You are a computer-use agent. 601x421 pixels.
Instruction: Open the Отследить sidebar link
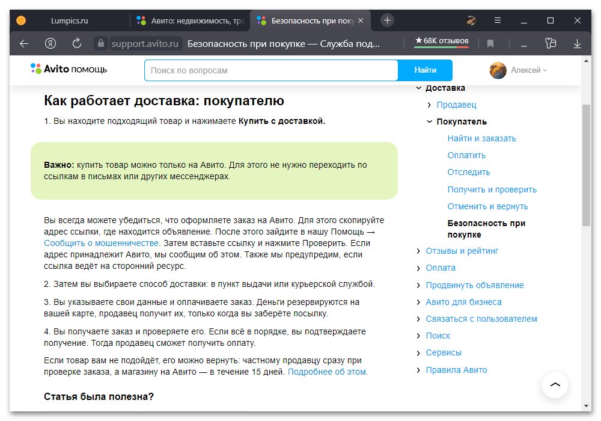pyautogui.click(x=468, y=172)
